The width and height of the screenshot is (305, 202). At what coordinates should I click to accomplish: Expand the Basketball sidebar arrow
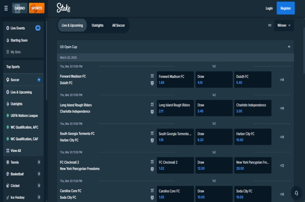39,174
